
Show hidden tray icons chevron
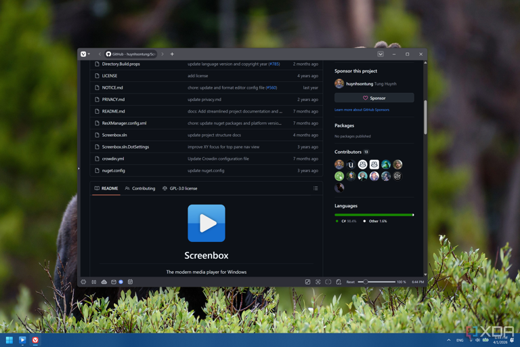click(449, 340)
